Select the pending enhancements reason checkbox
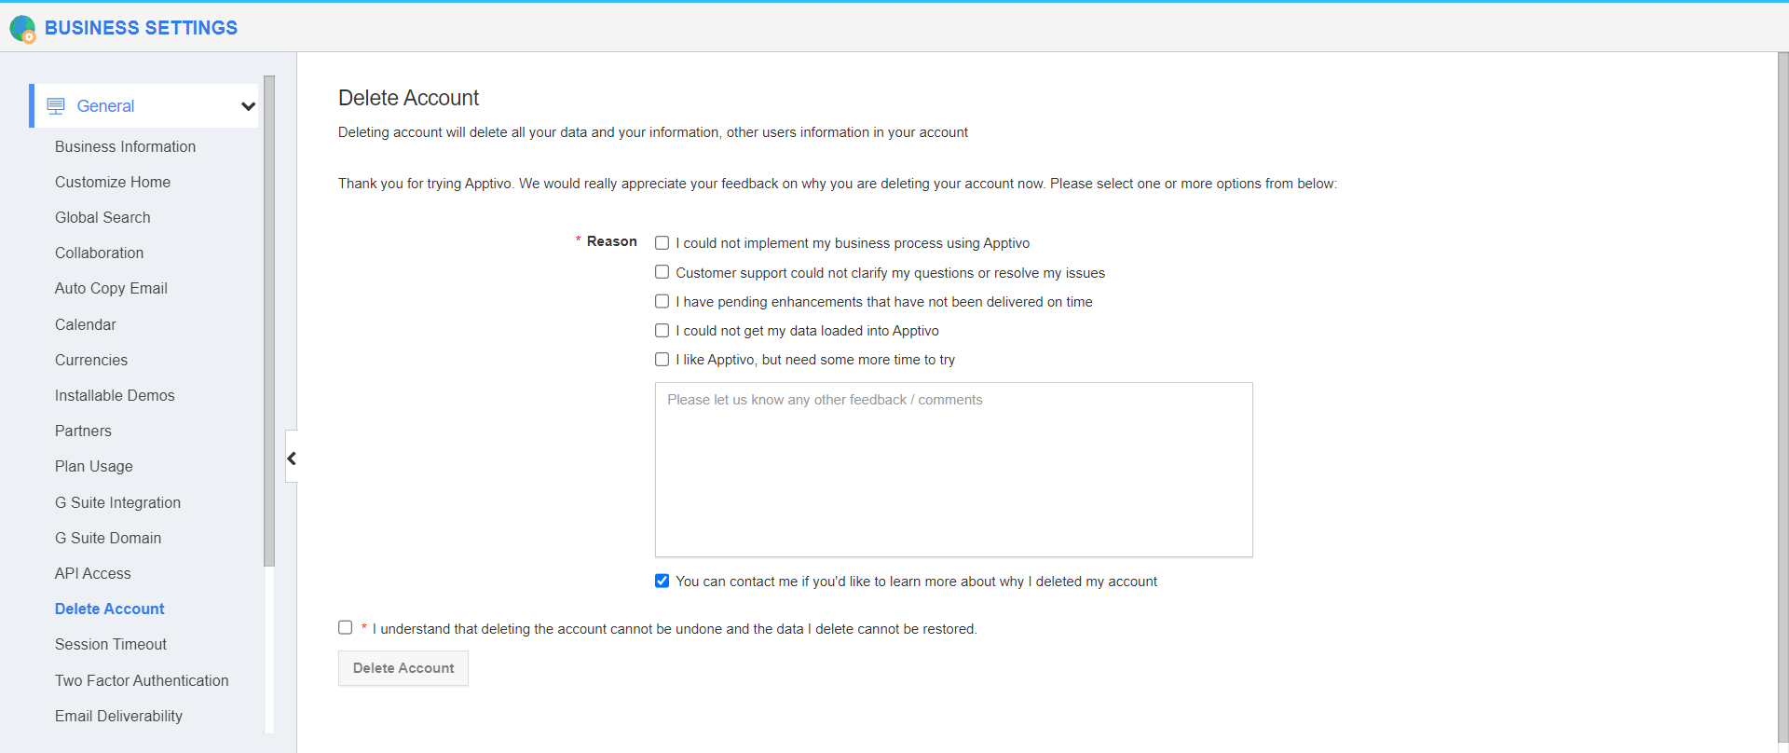Screen dimensions: 1789x753 [662, 301]
